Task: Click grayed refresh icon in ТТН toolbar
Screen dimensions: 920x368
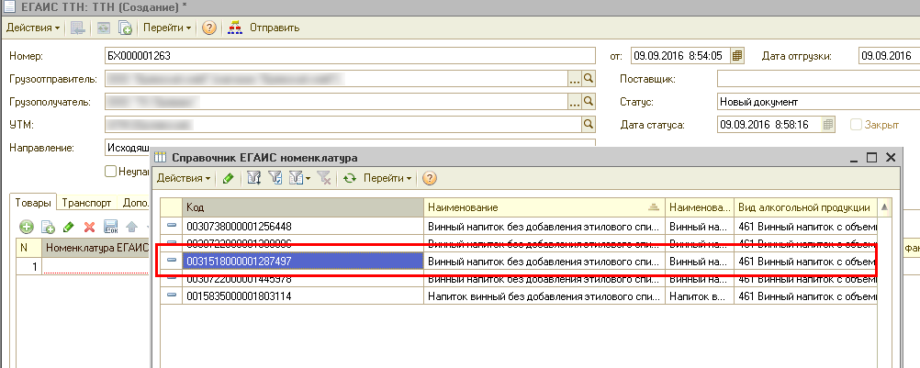Action: click(x=104, y=28)
